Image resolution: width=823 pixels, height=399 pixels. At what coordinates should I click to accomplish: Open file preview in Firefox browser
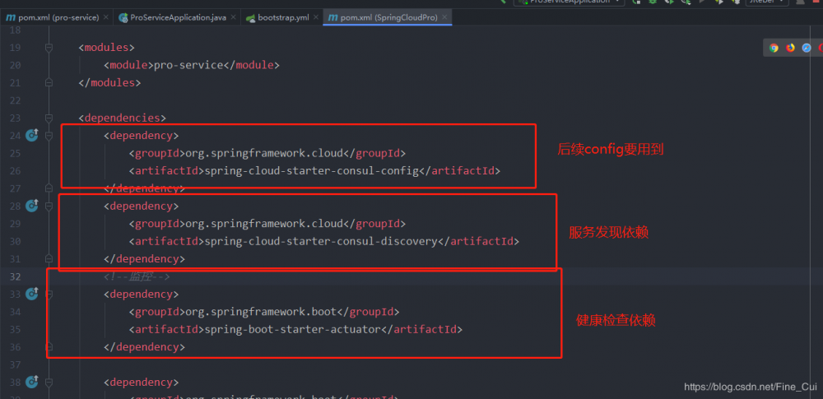(x=790, y=48)
